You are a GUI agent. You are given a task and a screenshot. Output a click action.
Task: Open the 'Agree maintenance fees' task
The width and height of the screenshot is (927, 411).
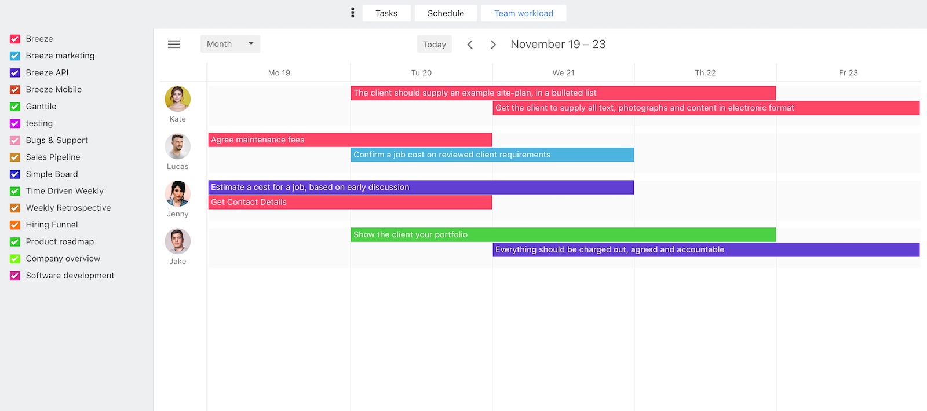coord(350,140)
